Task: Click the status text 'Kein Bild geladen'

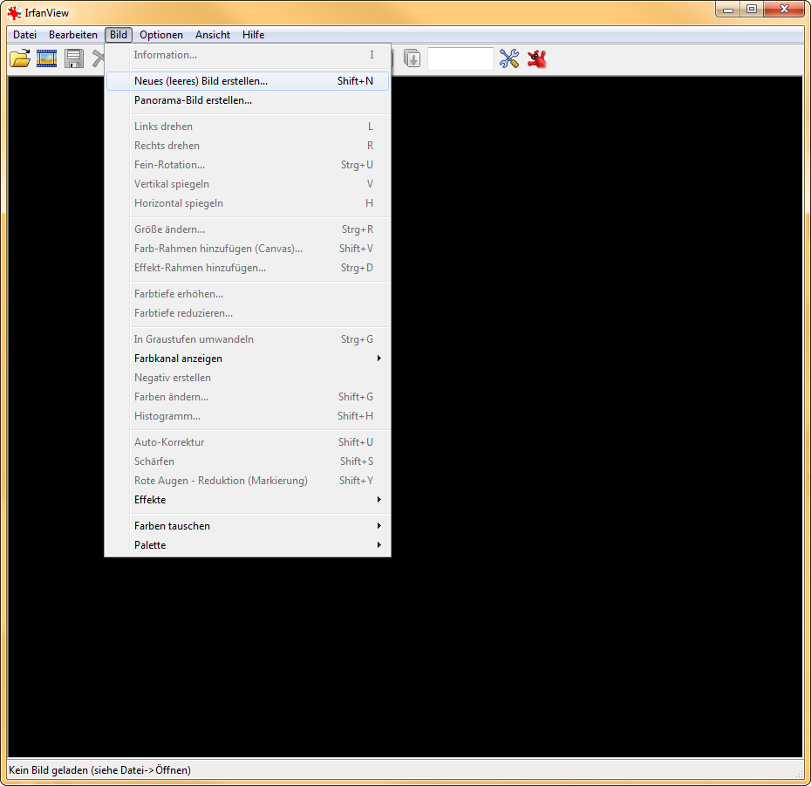Action: (x=49, y=770)
